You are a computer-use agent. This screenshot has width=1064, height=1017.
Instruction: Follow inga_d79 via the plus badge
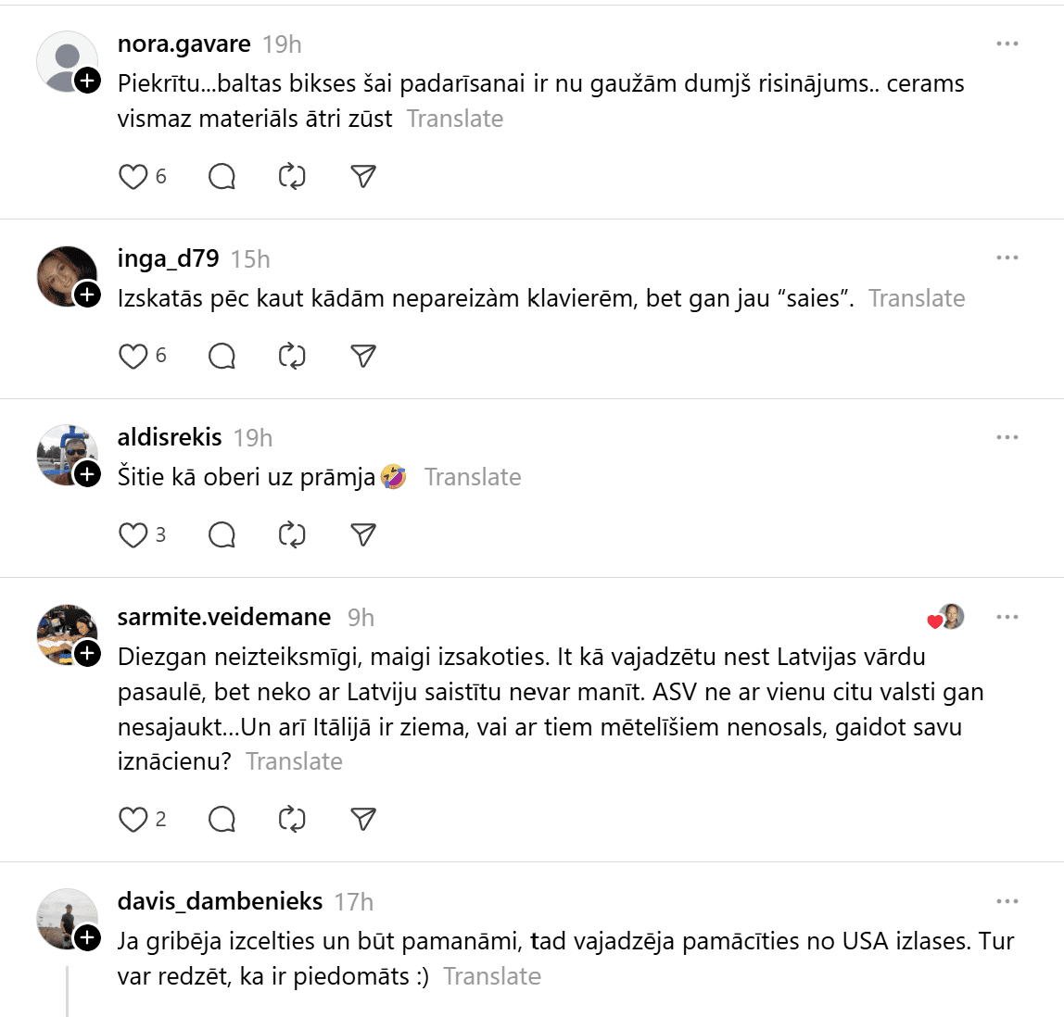click(x=87, y=295)
